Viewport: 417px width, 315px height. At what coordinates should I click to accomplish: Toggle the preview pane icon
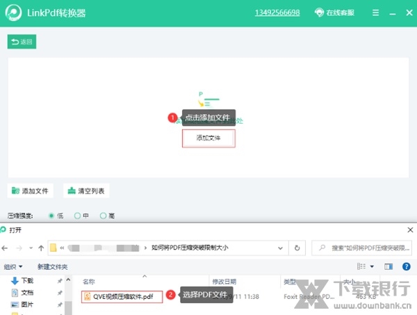(389, 266)
